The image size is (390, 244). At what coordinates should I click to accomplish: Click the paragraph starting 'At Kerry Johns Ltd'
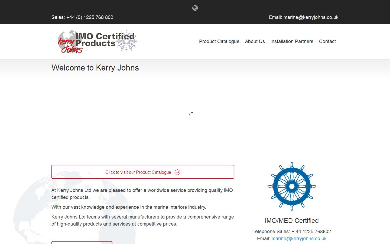click(142, 194)
